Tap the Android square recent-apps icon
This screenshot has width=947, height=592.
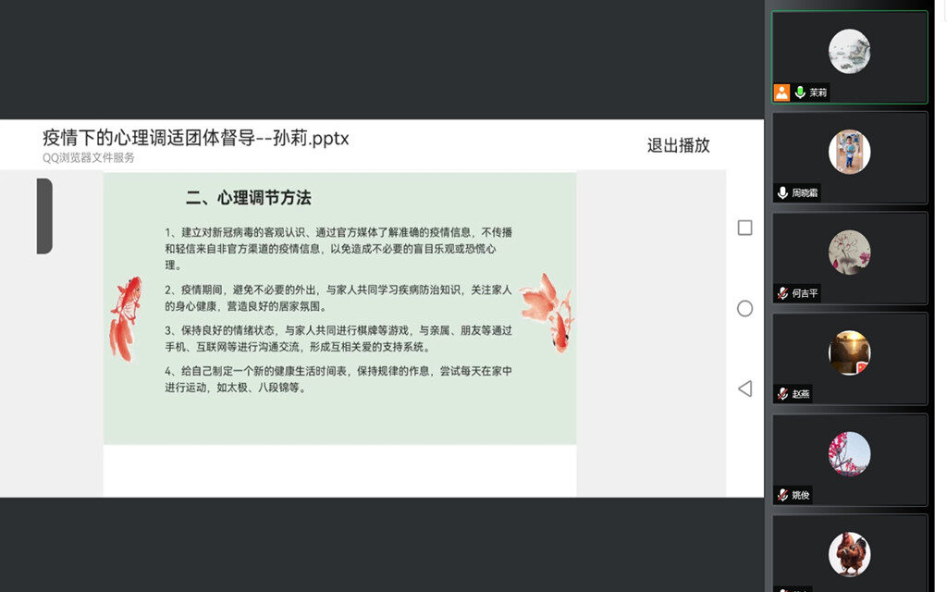point(744,228)
